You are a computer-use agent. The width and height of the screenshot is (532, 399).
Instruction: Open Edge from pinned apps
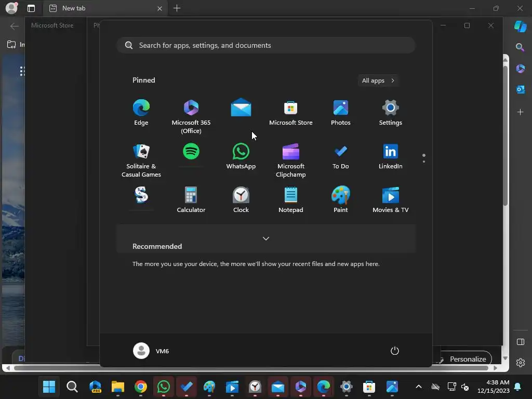point(141,113)
